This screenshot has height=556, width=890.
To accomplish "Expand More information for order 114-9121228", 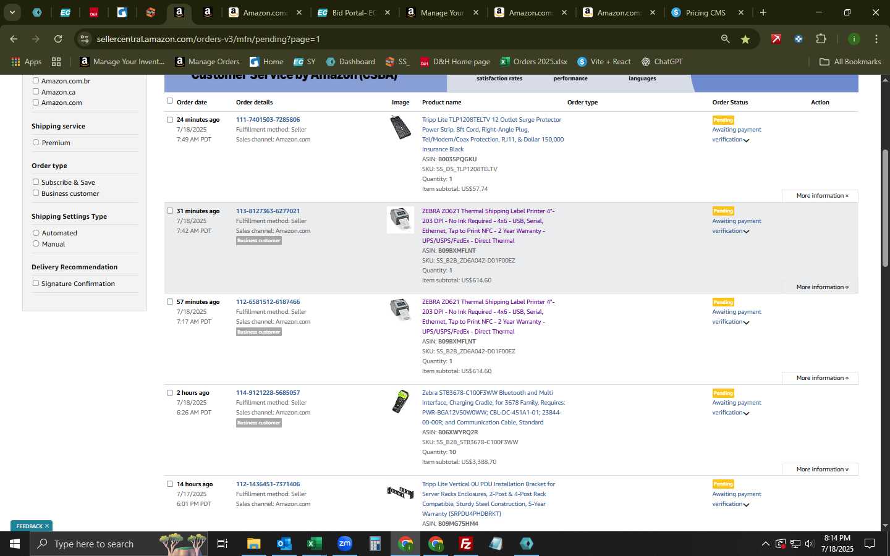I will click(x=820, y=470).
